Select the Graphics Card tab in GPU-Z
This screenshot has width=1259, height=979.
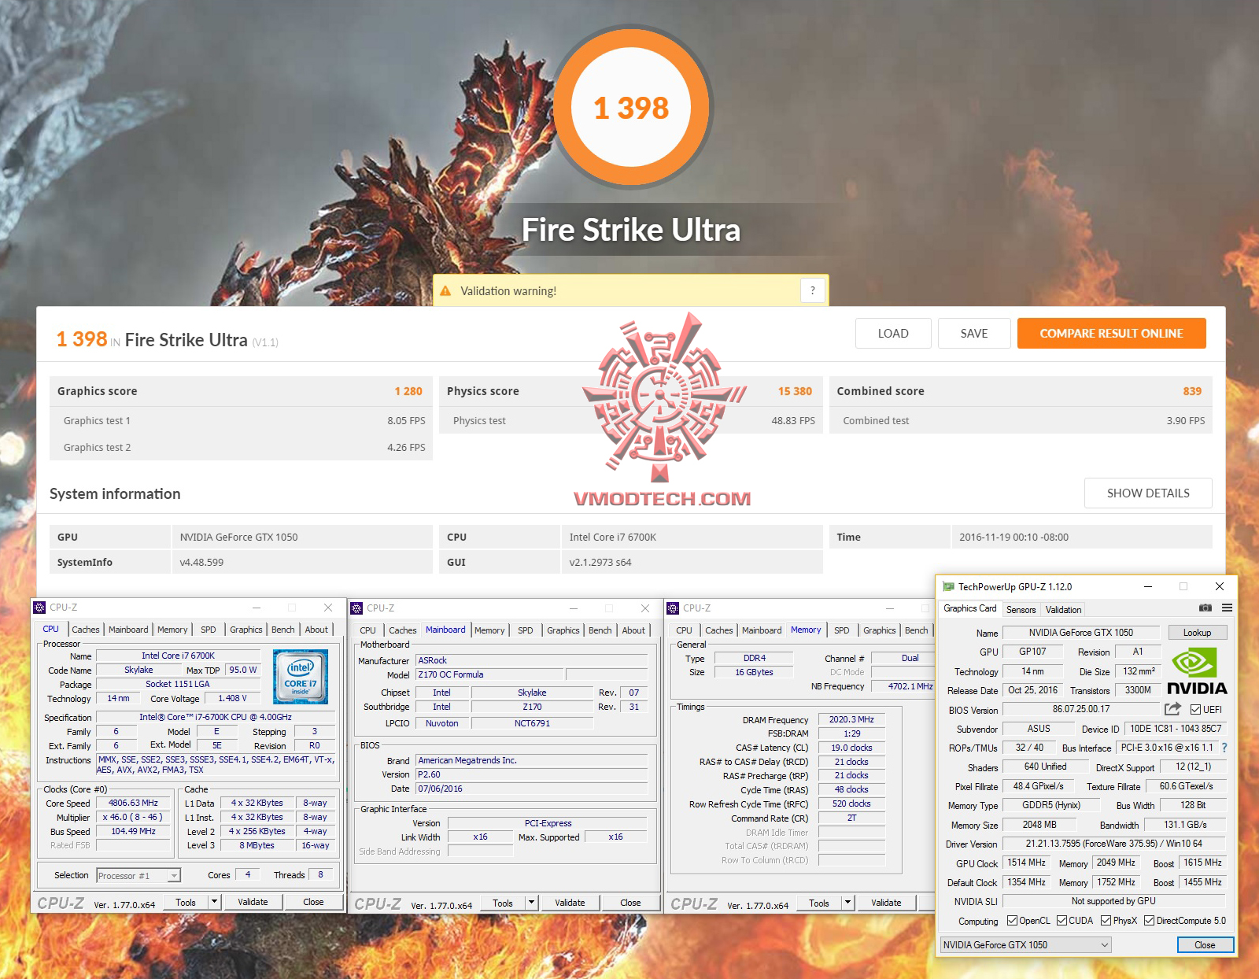[969, 608]
